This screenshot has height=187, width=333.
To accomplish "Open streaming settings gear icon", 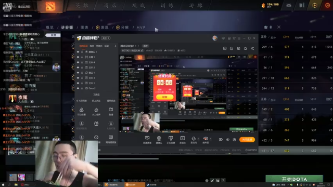I will click(x=234, y=140).
